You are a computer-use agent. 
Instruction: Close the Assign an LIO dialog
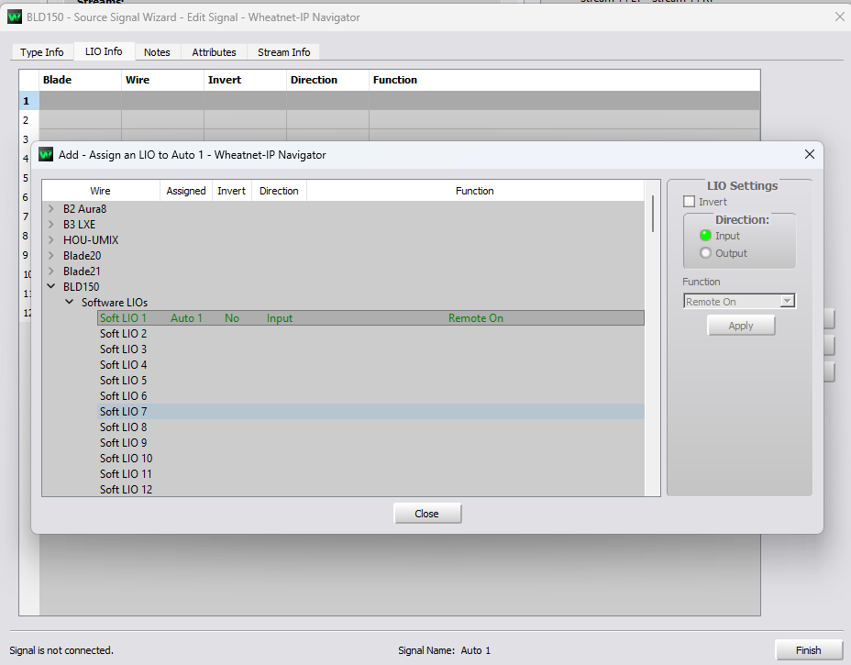[809, 154]
